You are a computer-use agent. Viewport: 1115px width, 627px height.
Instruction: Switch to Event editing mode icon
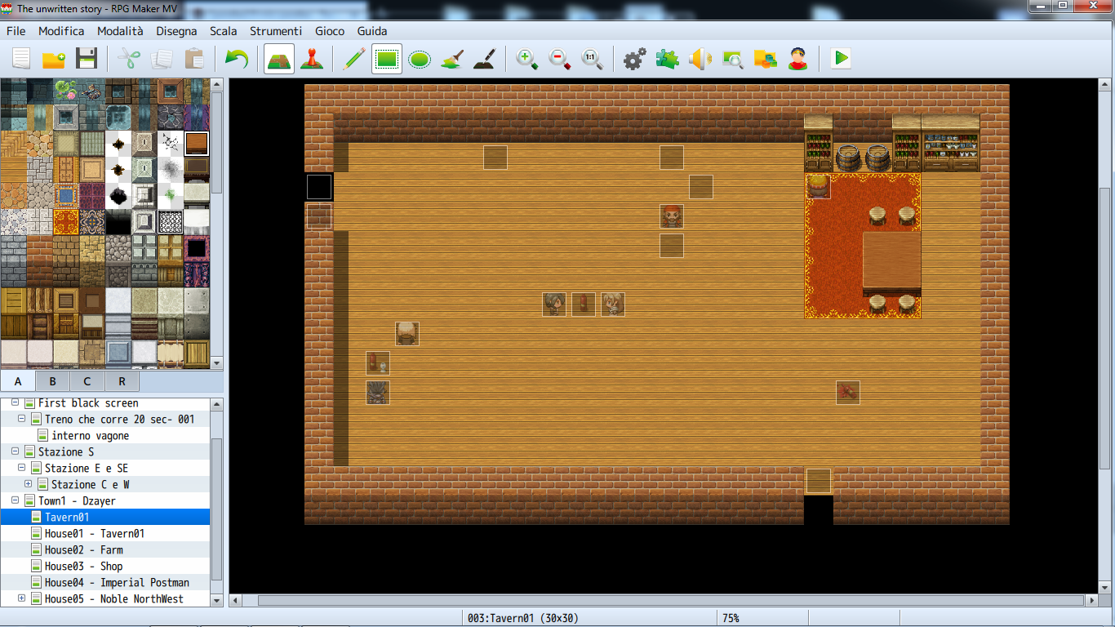tap(310, 59)
